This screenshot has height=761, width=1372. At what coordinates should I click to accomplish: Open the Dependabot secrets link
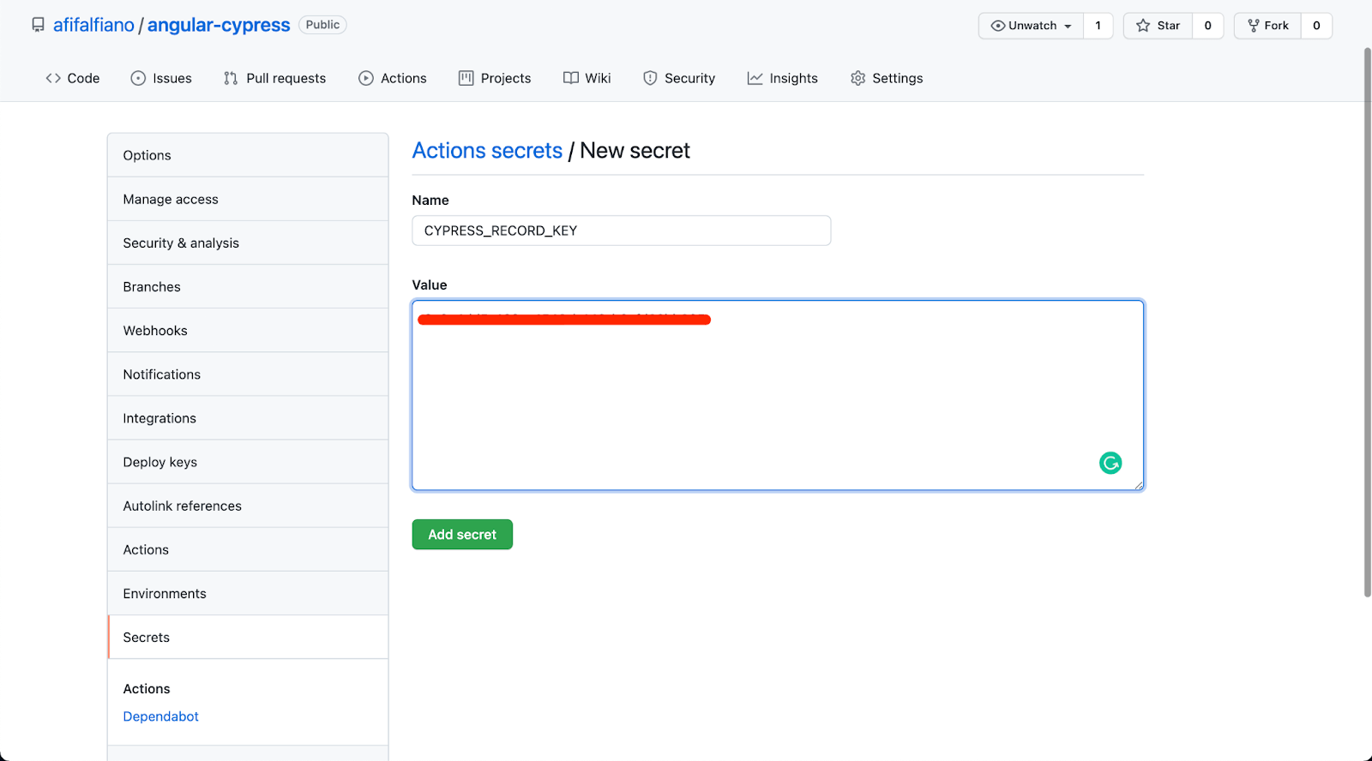point(160,716)
